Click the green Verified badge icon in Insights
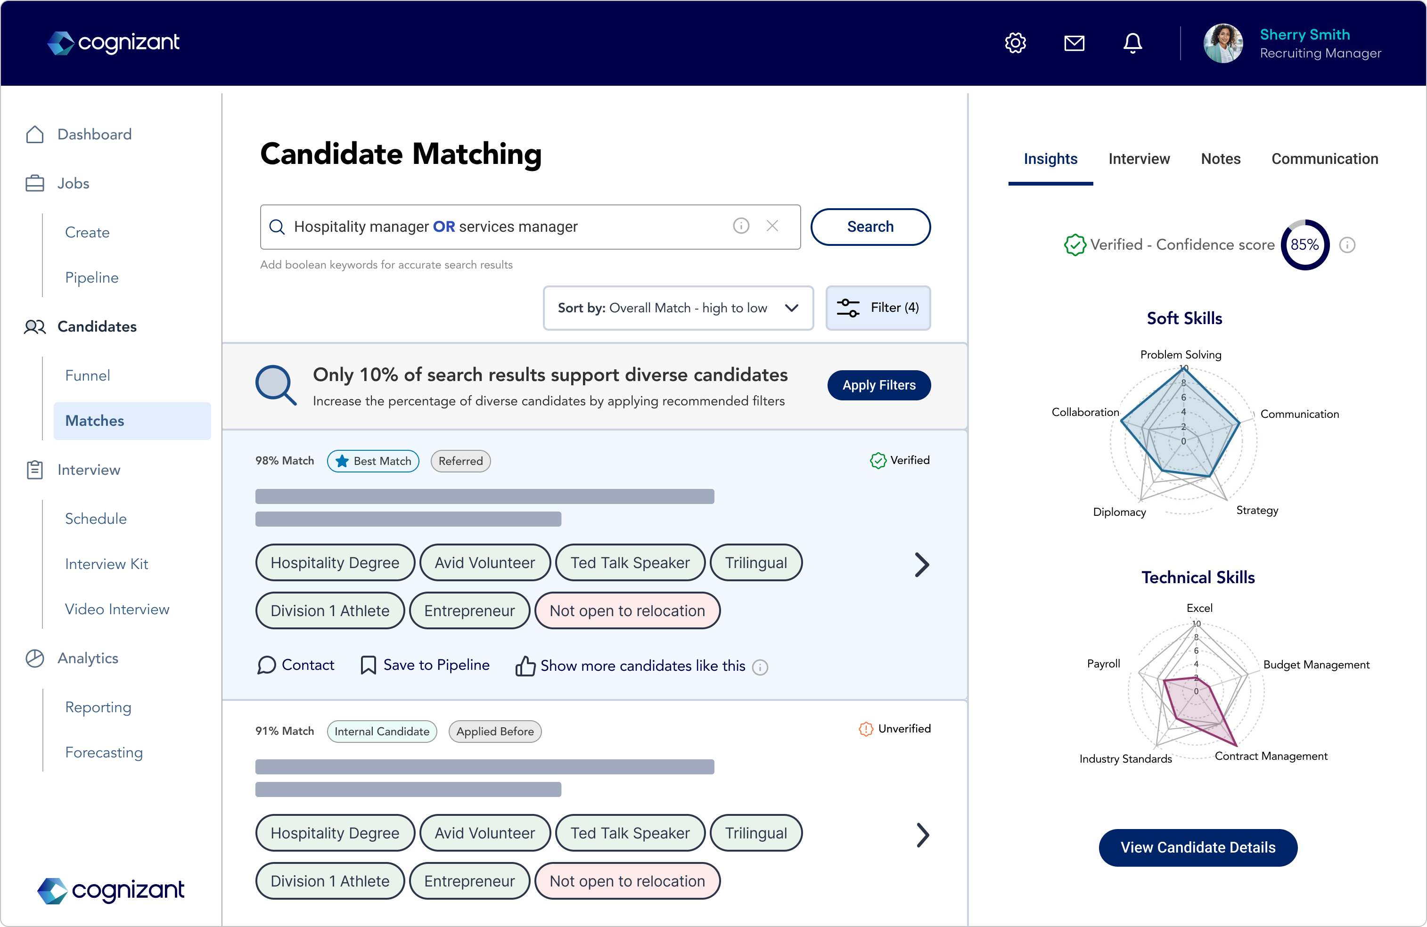Screen dimensions: 1427x927 click(1074, 245)
